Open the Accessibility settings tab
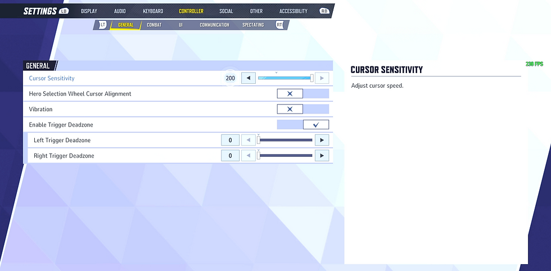Viewport: 551px width, 271px height. (x=293, y=11)
